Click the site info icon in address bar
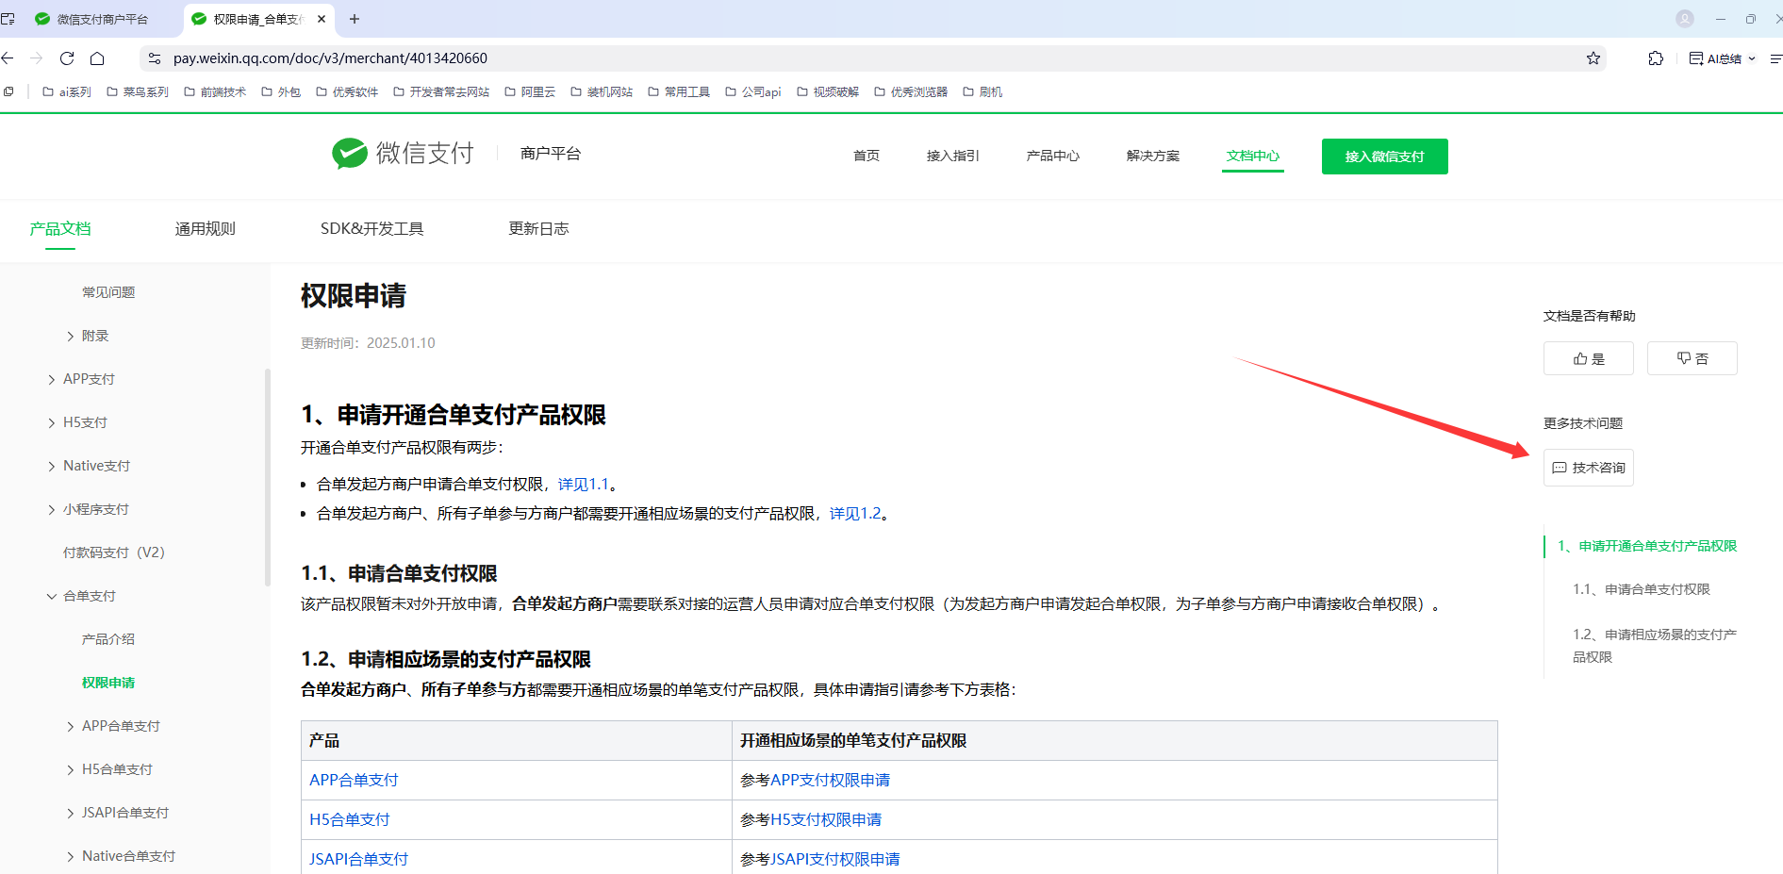The height and width of the screenshot is (874, 1783). pos(155,58)
